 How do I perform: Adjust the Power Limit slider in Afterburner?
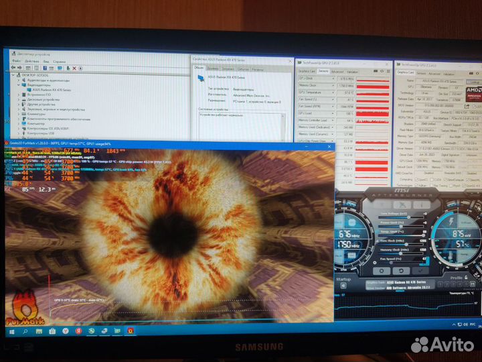401,227
